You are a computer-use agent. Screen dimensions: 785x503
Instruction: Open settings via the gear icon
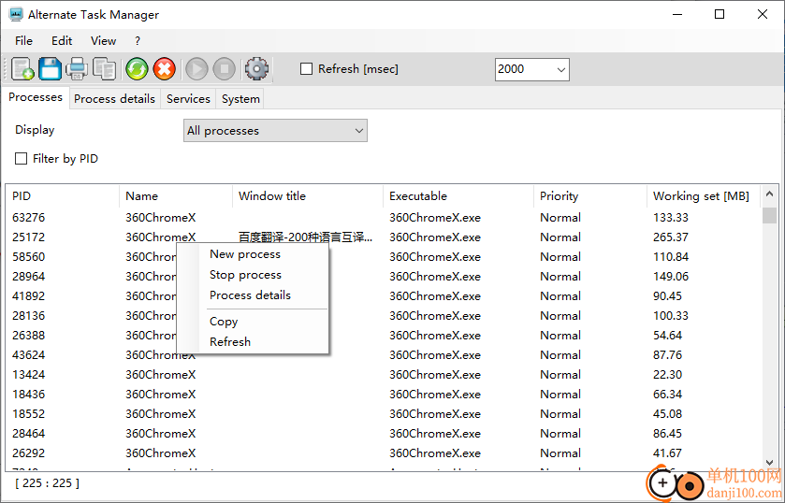click(256, 69)
